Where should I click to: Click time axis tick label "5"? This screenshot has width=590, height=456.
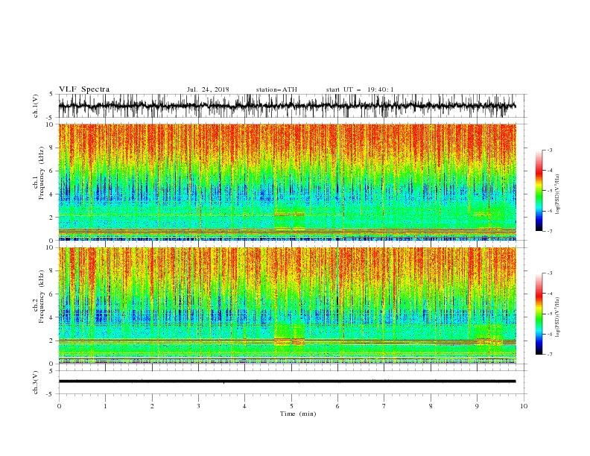(x=291, y=406)
